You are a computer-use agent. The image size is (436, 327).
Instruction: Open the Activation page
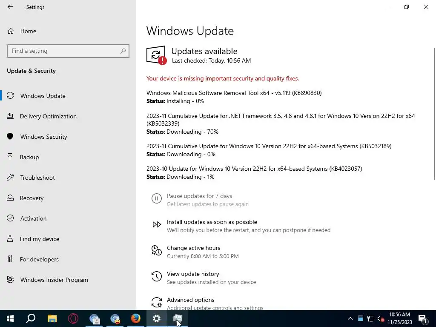point(33,218)
